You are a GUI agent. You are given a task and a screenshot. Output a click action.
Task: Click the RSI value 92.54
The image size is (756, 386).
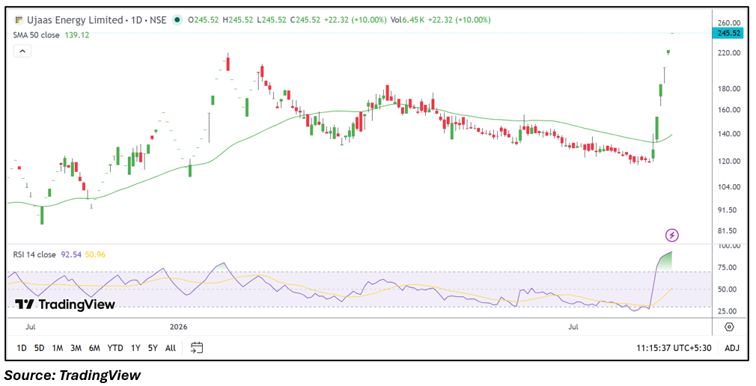pos(71,254)
